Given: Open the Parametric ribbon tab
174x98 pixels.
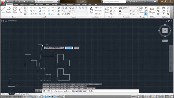Looking at the screenshot, I should 40,4.
